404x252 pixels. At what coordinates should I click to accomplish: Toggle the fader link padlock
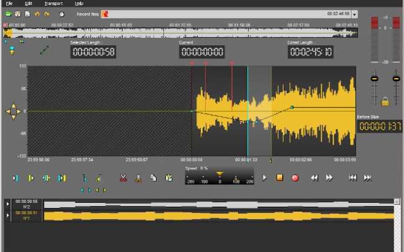(x=385, y=101)
